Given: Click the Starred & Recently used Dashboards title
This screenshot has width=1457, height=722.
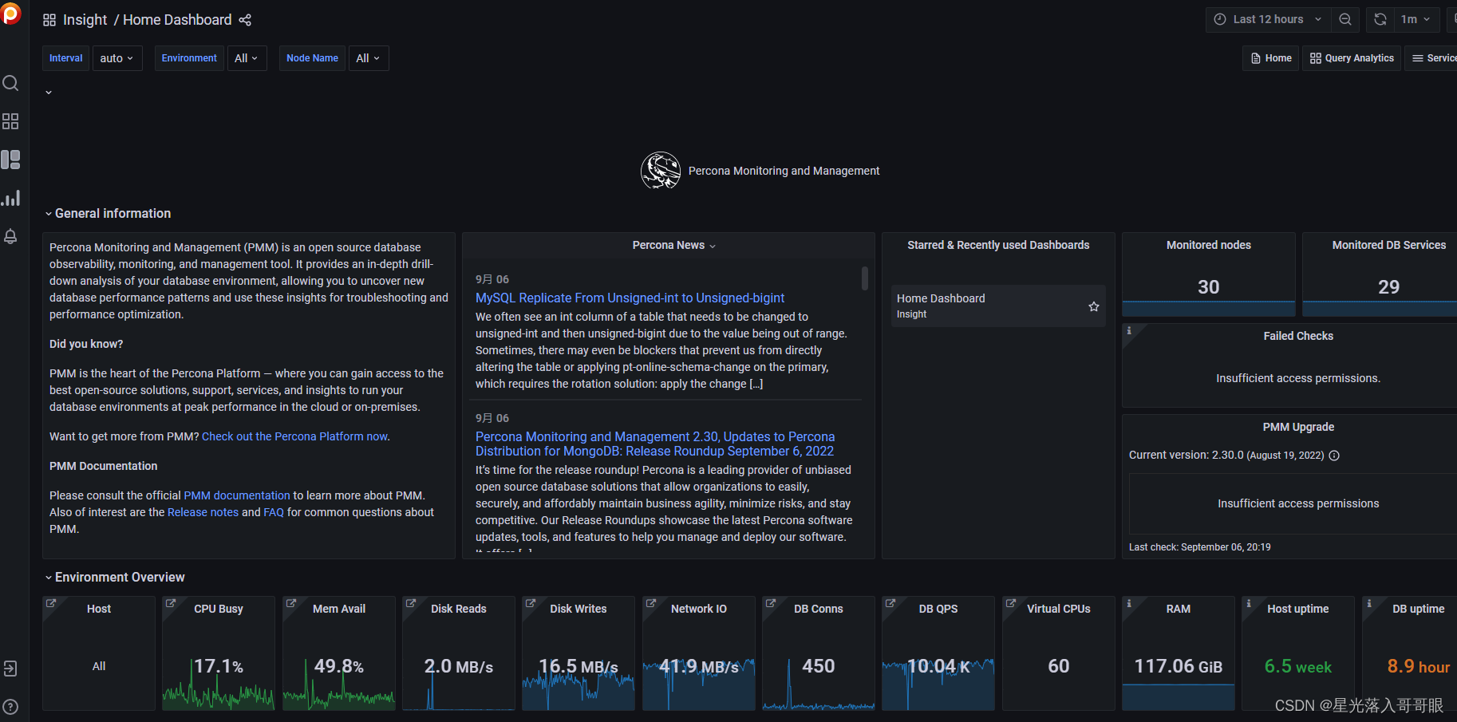Looking at the screenshot, I should [x=998, y=245].
